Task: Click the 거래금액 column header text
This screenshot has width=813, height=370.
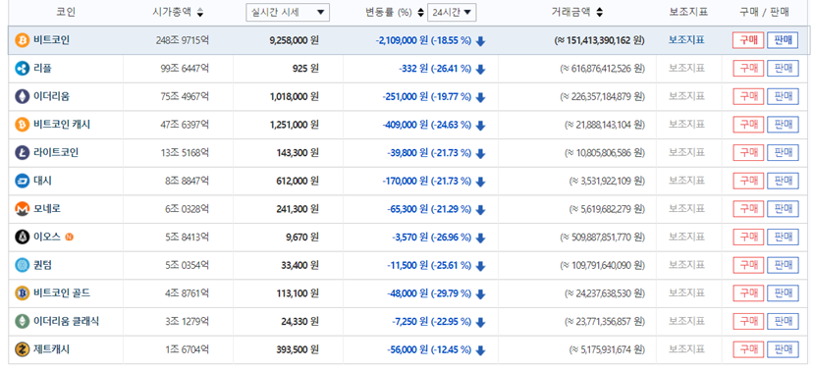Action: [570, 13]
